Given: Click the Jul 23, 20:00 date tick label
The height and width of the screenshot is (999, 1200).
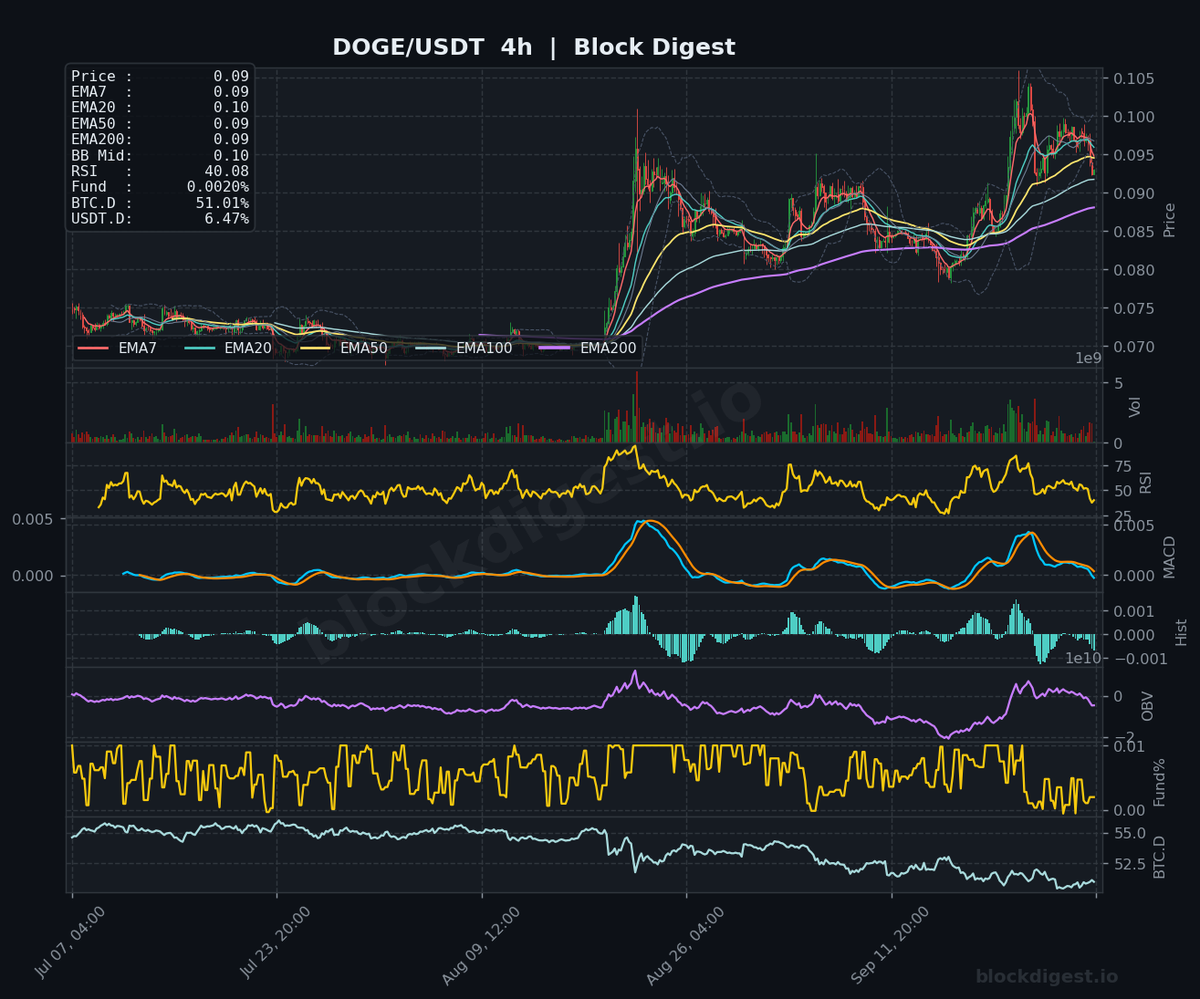Looking at the screenshot, I should point(277,942).
